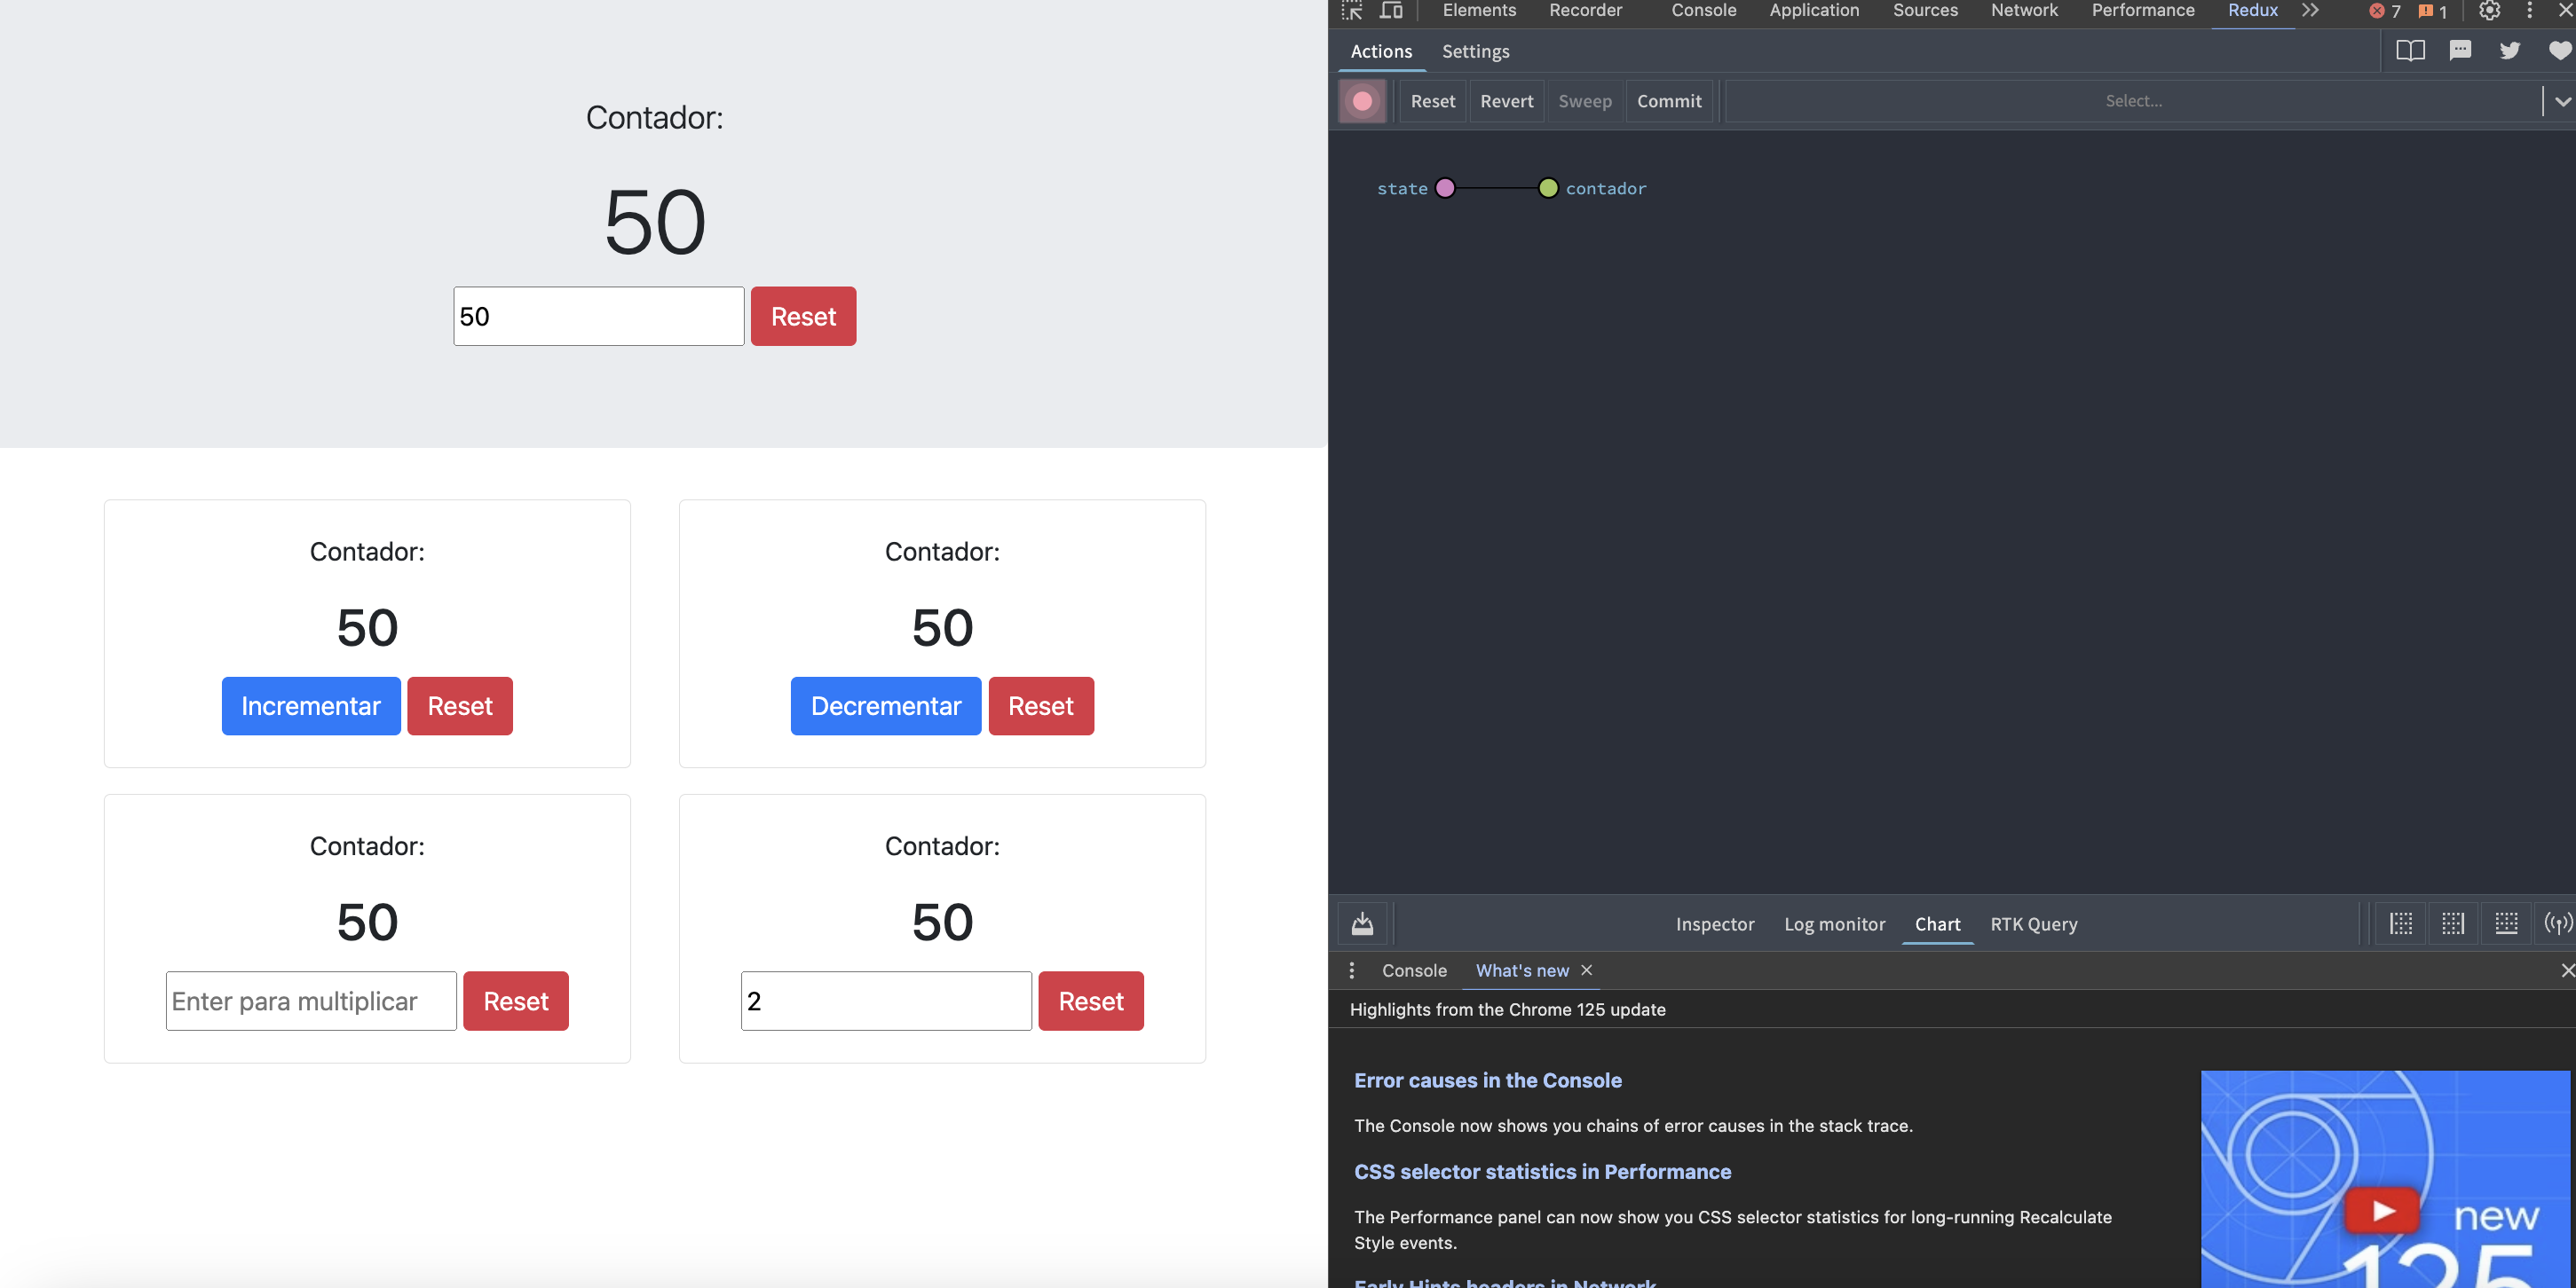Toggle the Redux recording pause button

point(1362,101)
